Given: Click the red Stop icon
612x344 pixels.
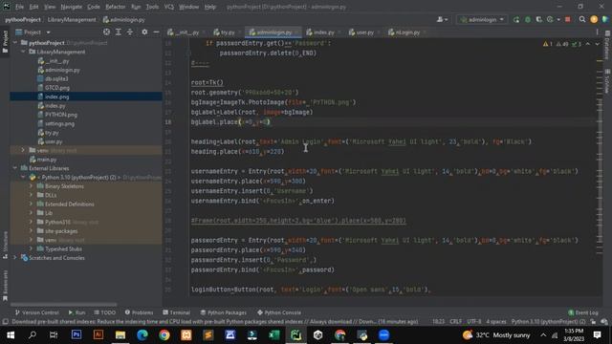Looking at the screenshot, I should 567,19.
